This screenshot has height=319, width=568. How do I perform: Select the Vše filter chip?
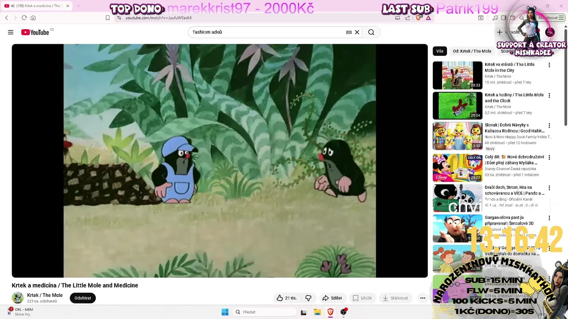[x=440, y=51]
